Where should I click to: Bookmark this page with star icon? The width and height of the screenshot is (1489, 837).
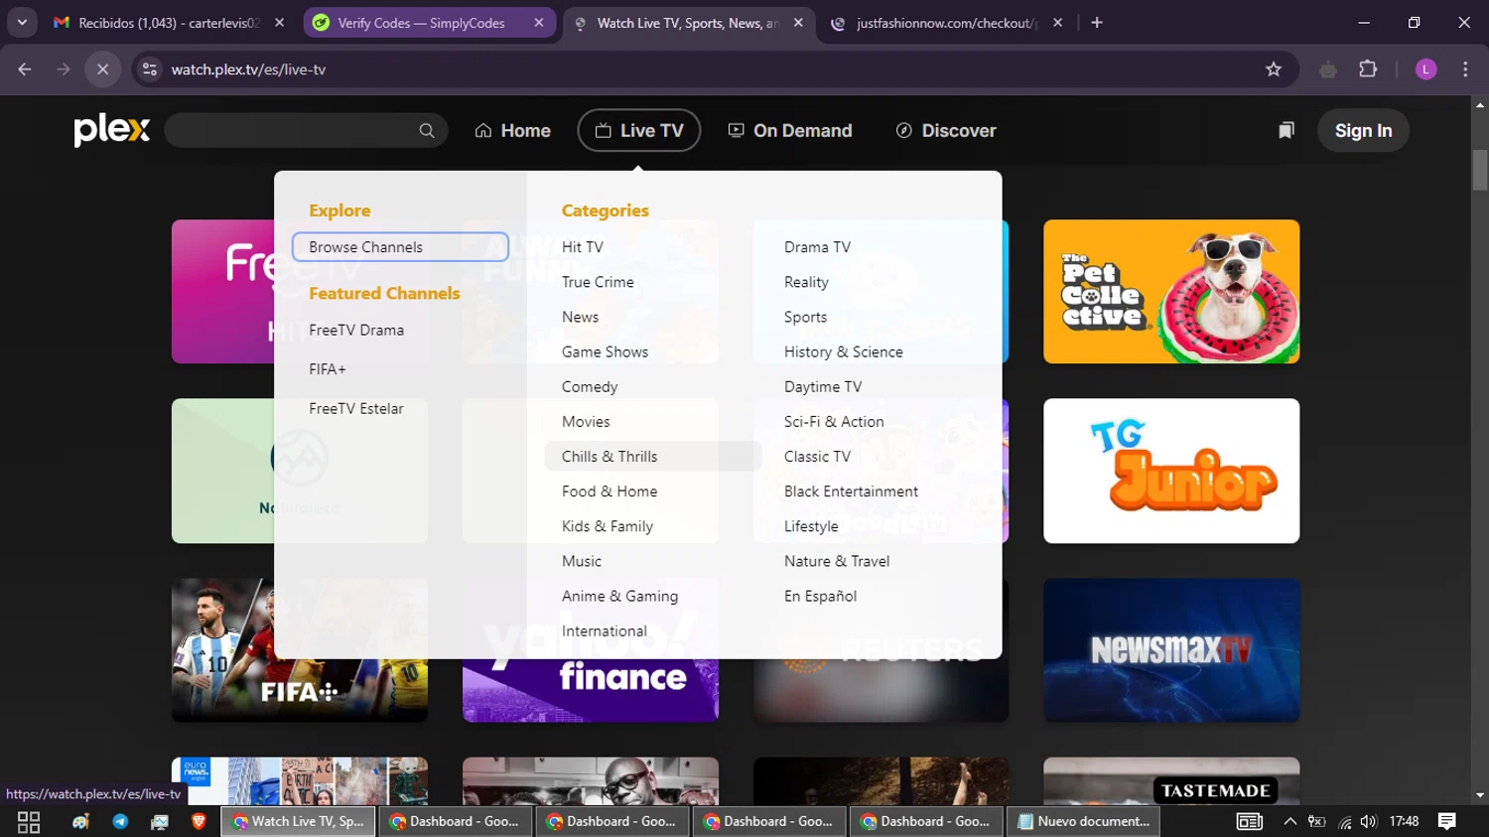[1274, 70]
